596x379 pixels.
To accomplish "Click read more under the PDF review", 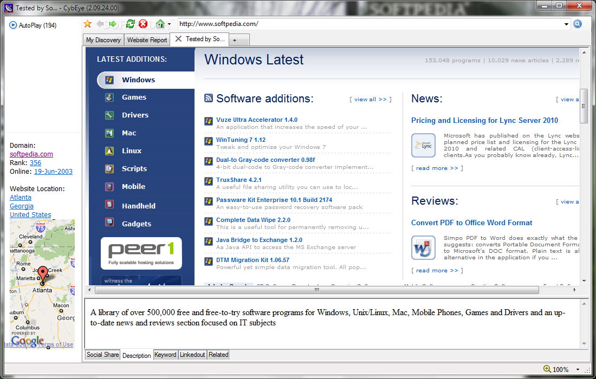I will 437,270.
